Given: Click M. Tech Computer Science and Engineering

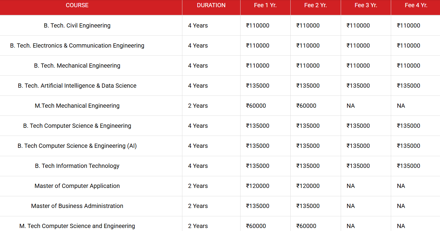Looking at the screenshot, I should pos(77,226).
